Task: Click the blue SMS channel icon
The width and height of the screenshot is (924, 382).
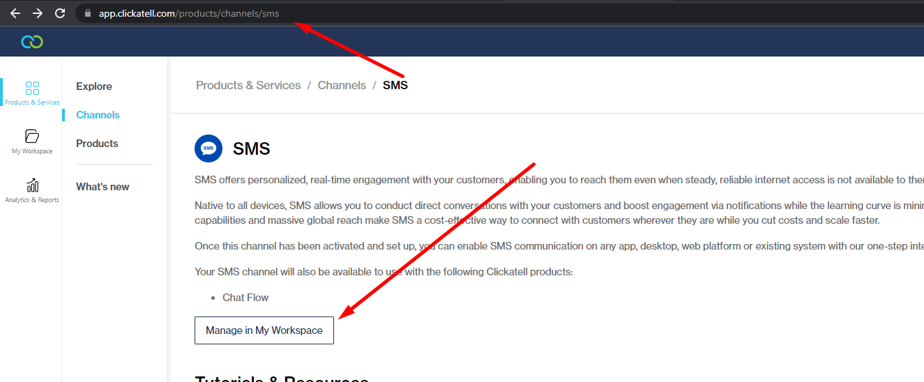Action: click(x=209, y=148)
